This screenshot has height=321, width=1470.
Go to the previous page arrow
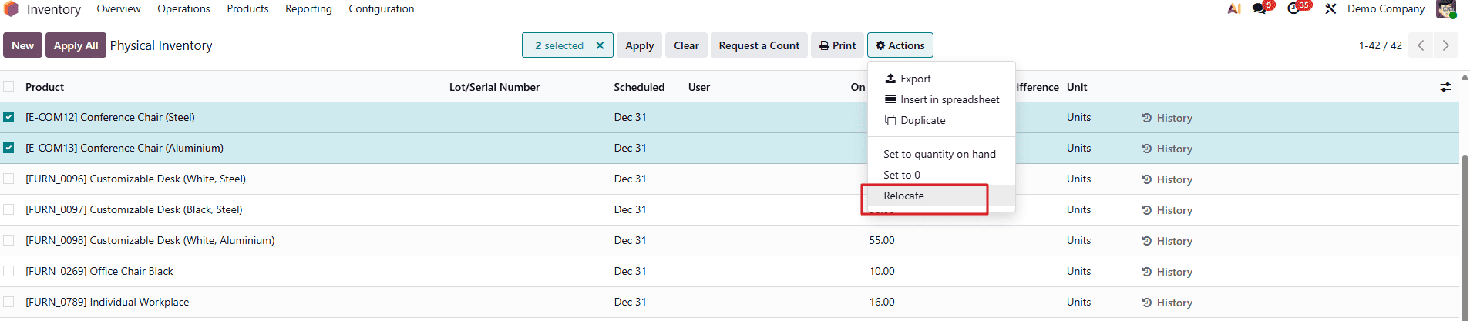1421,45
